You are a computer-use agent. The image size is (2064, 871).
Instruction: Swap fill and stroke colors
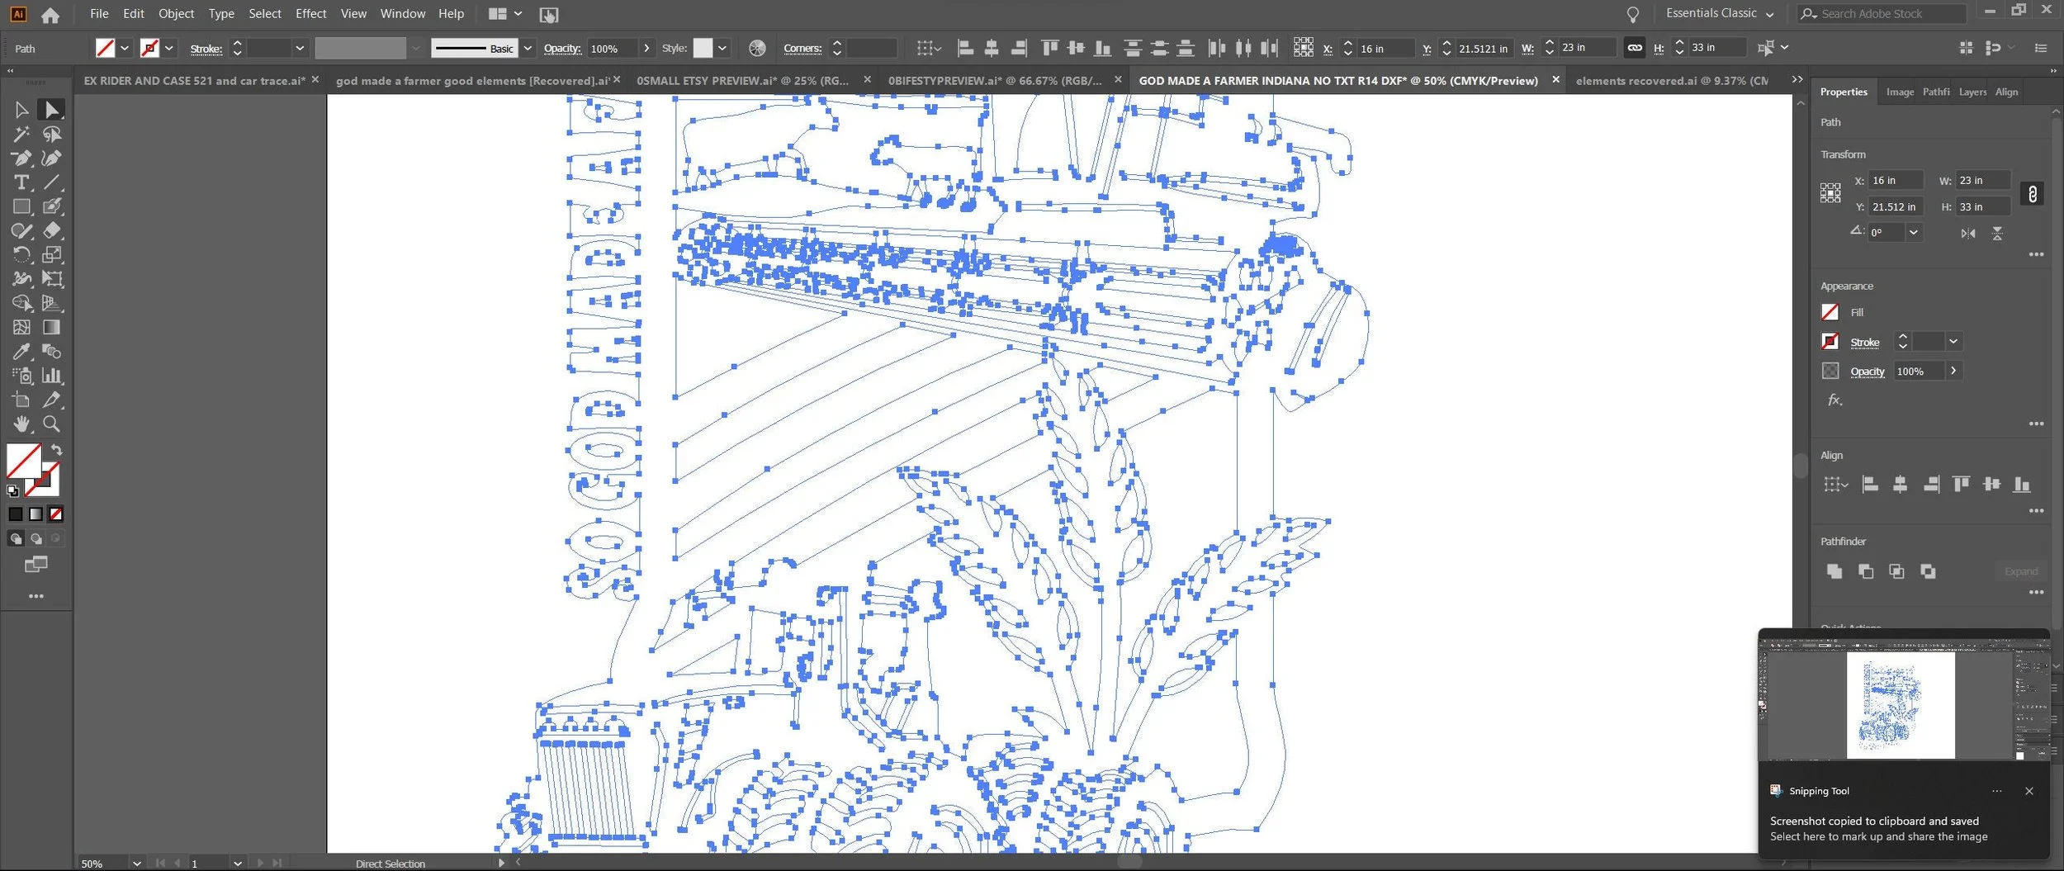(56, 450)
